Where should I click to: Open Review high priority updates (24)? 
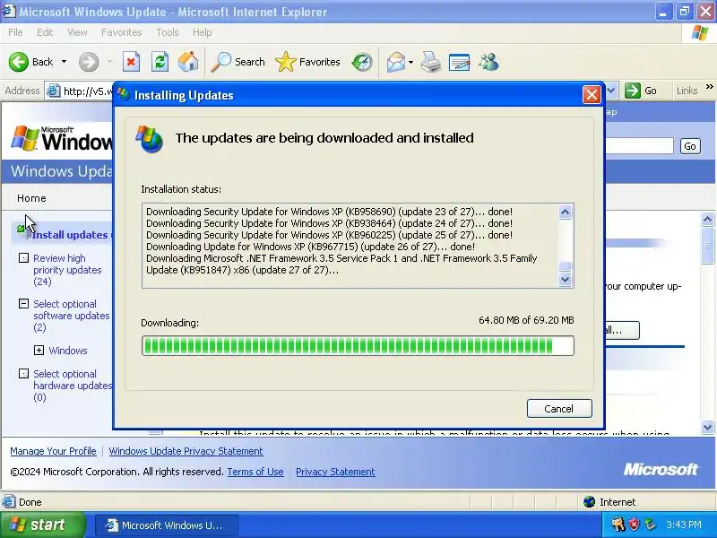(67, 270)
